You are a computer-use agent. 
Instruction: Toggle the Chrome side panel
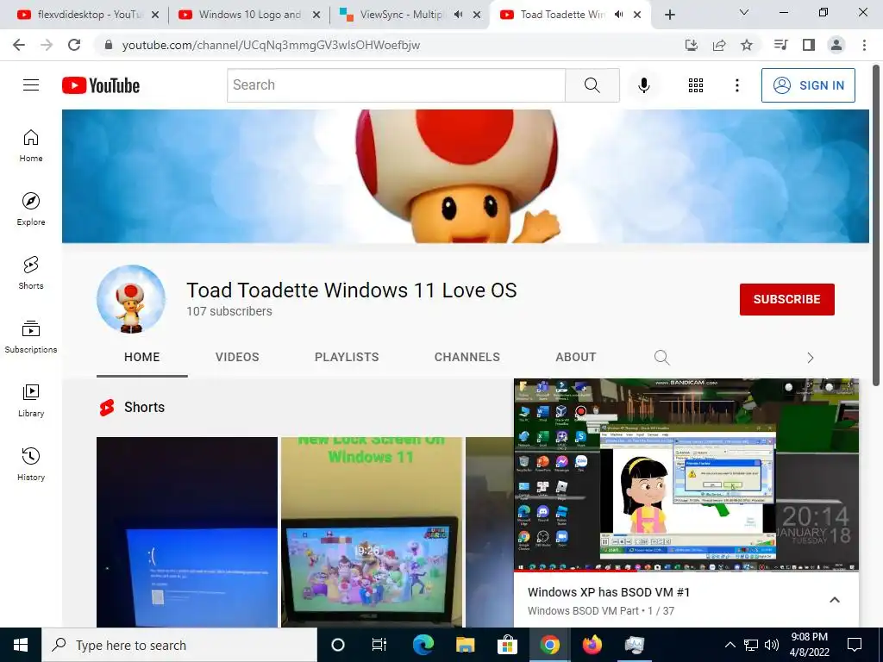point(809,45)
